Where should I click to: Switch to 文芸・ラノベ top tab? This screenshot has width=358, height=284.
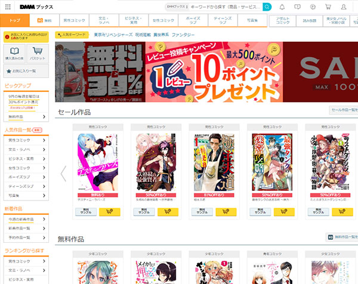104,20
